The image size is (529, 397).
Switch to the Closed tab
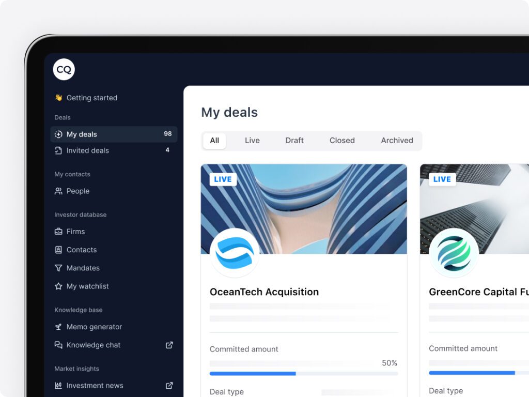tap(342, 141)
